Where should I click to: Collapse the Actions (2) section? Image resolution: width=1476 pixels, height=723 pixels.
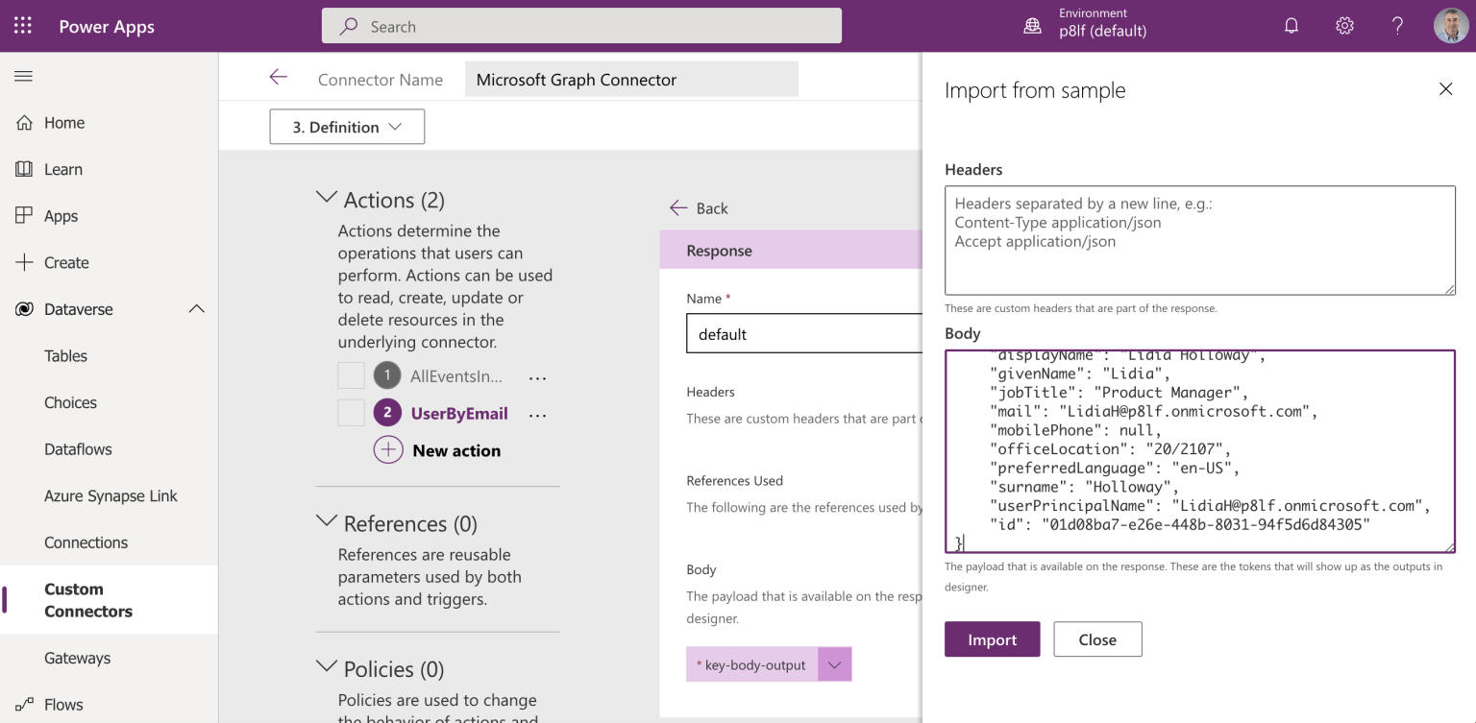(x=327, y=199)
